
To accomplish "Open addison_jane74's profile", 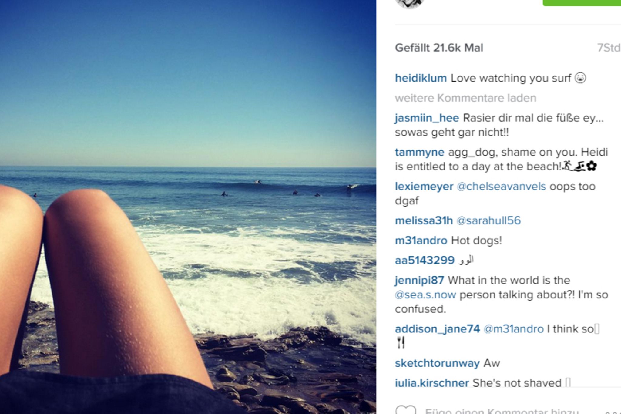I will 437,329.
